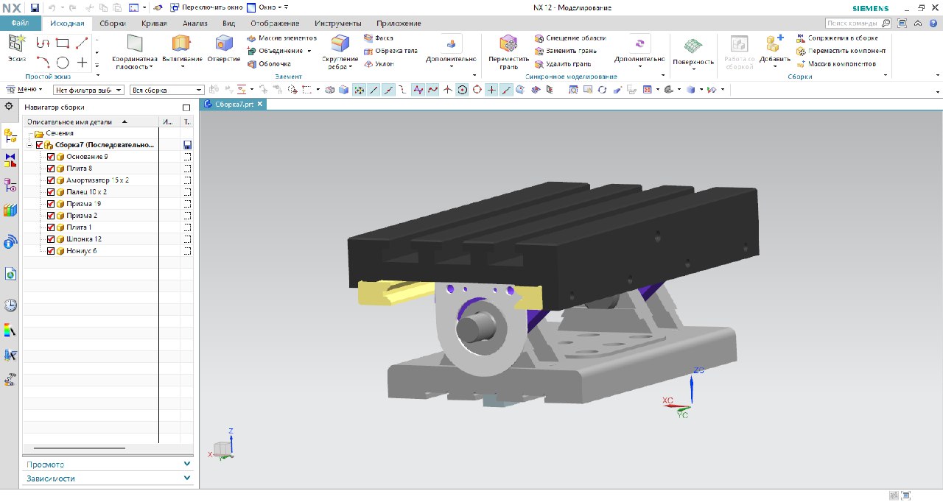This screenshot has height=502, width=943.
Task: Click the Массив компонентов tool
Action: pos(837,64)
